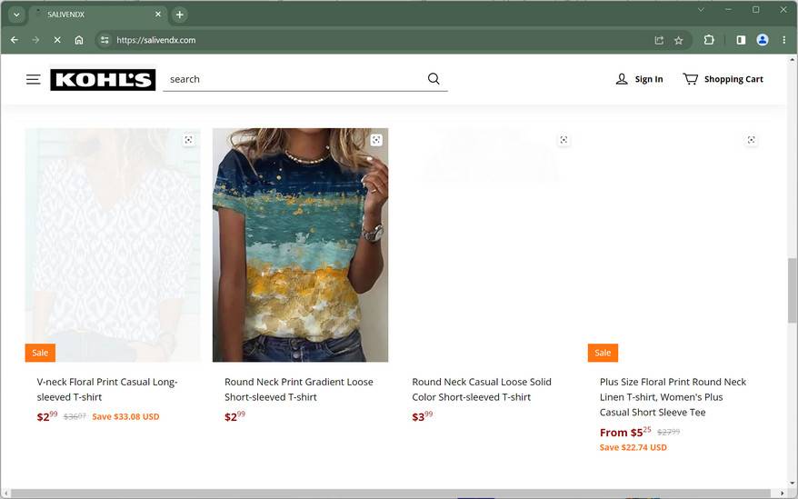Image resolution: width=798 pixels, height=499 pixels.
Task: Open the browser Extensions menu
Action: 709,40
